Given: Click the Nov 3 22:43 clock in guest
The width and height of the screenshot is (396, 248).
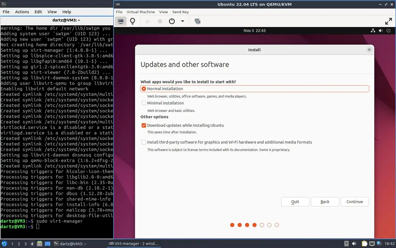Looking at the screenshot, I should tap(254, 31).
